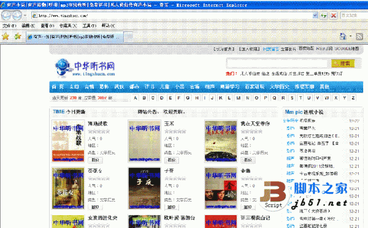Open the 评书 category in navigation bar
This screenshot has width=368, height=228.
click(x=150, y=86)
